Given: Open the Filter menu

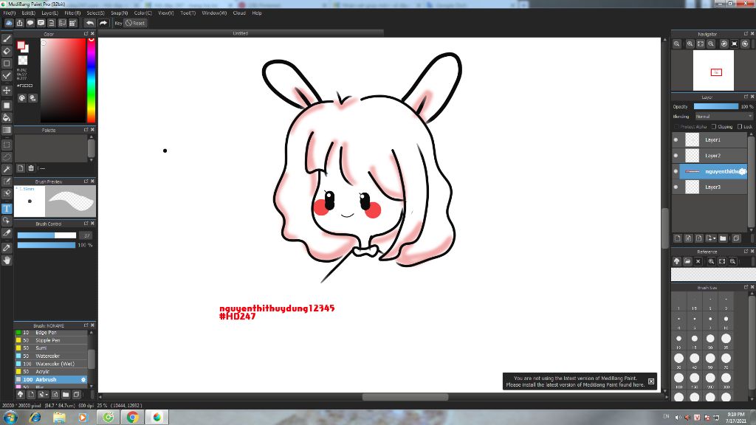Looking at the screenshot, I should tap(72, 13).
